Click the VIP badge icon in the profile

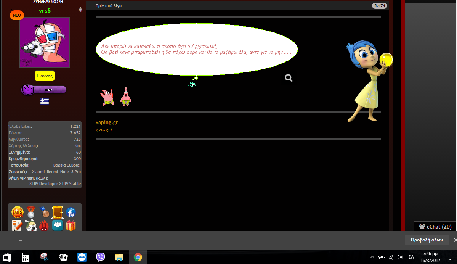coord(18,212)
